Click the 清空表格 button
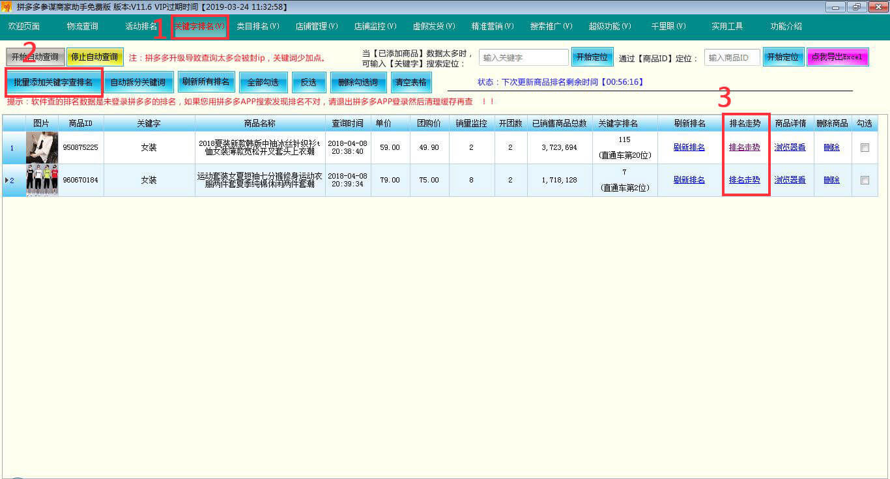Screen dimensions: 890x479 411,82
